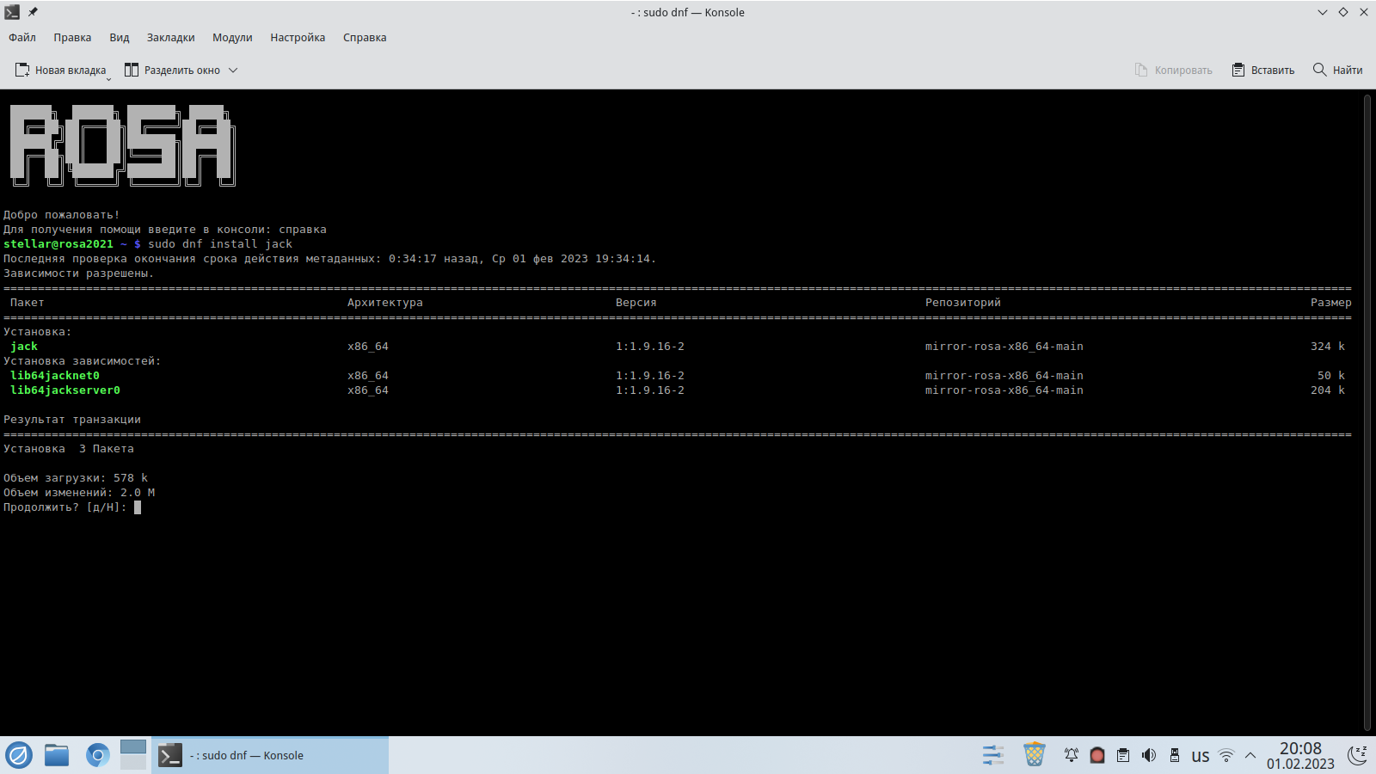Click the Новая вкладка toolbar button
This screenshot has width=1376, height=774.
pos(60,70)
